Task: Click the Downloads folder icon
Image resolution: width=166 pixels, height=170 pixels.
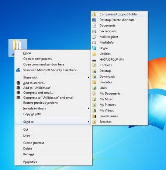Action: pos(94,77)
